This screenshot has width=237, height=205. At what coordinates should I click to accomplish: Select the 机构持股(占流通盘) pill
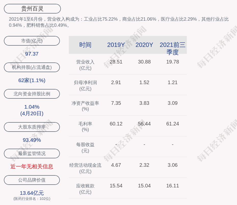pyautogui.click(x=32, y=67)
